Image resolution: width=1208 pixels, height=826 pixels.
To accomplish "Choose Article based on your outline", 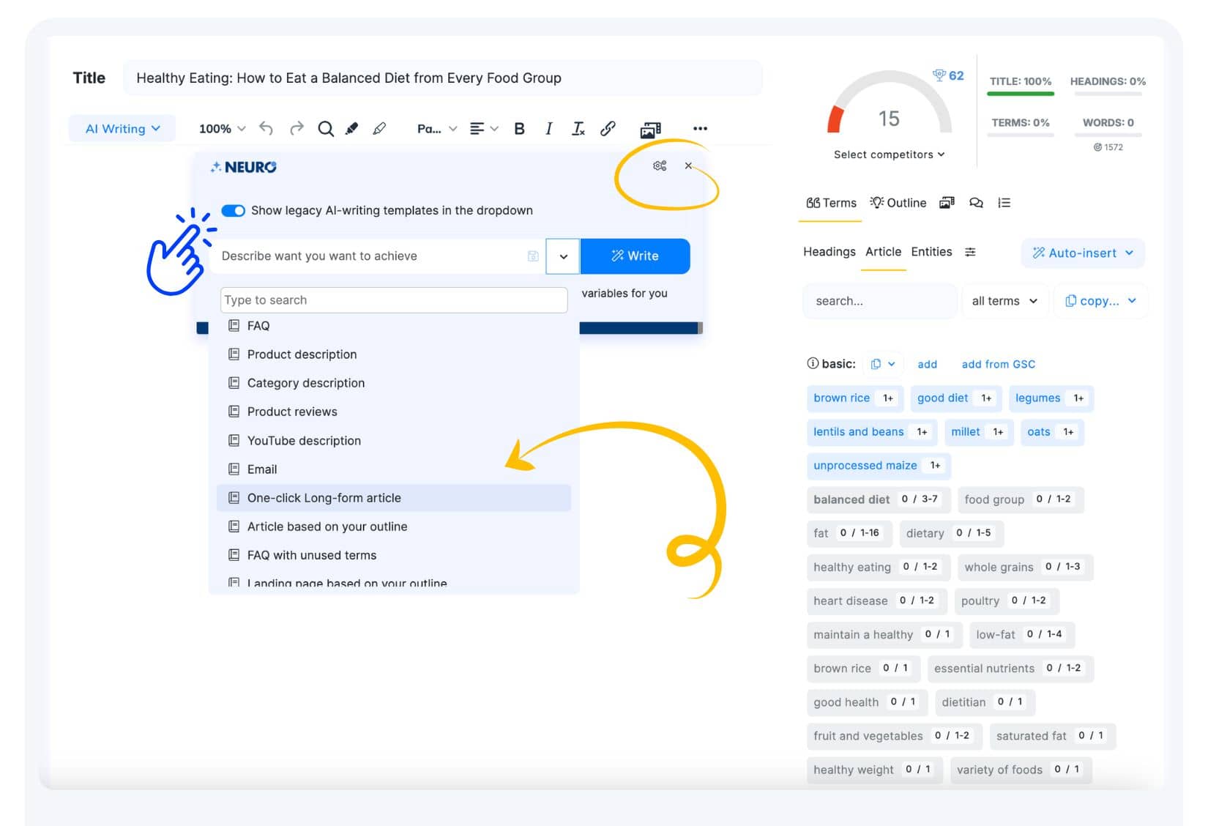I will [x=394, y=527].
